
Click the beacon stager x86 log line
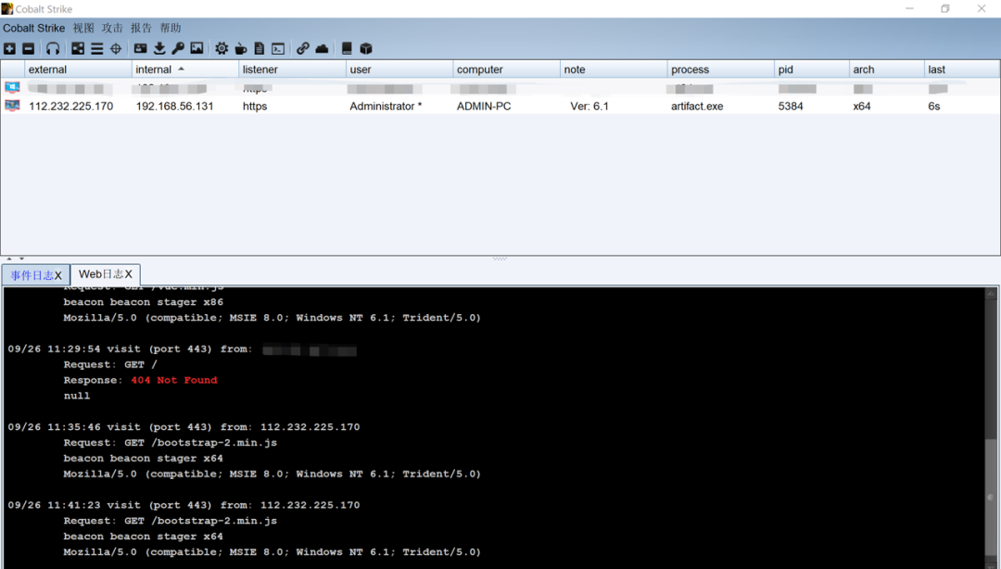pos(144,302)
